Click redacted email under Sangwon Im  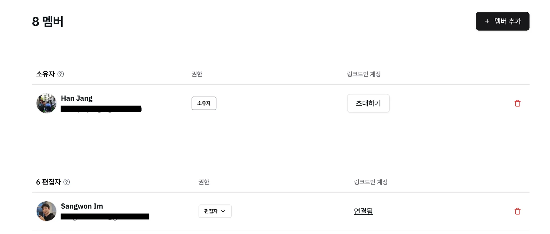coord(105,217)
